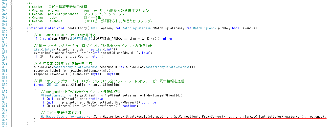Click the foreach keyword on line 365
This screenshot has width=330, height=127.
tap(40, 85)
